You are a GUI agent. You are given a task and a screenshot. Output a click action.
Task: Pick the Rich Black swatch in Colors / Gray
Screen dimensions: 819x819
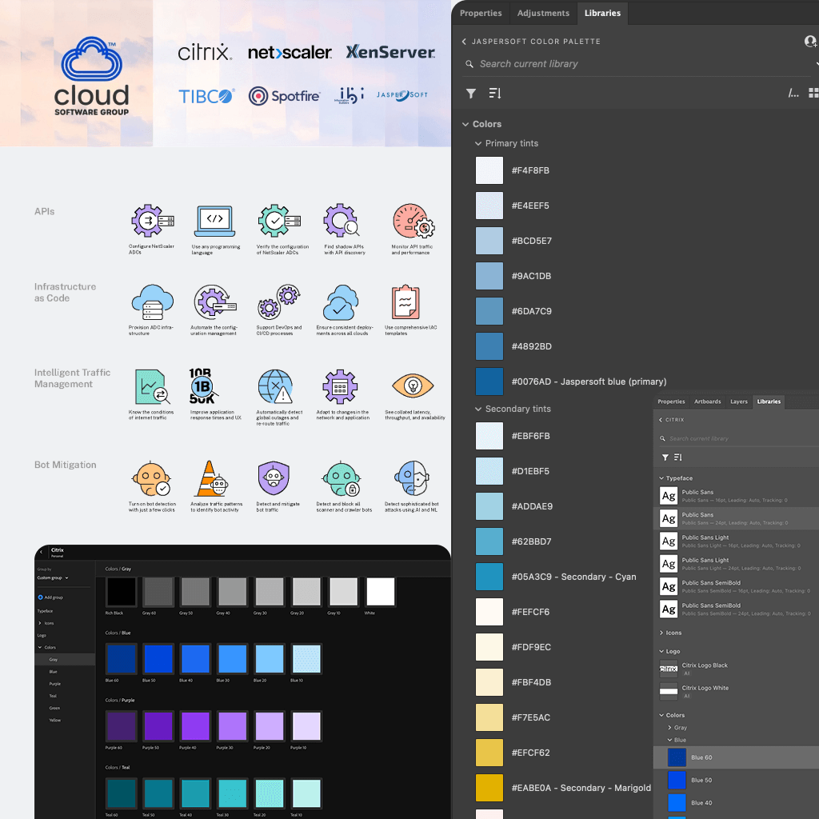(122, 592)
